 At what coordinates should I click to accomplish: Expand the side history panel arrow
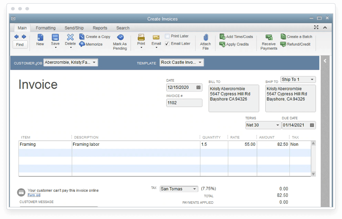pos(325,61)
